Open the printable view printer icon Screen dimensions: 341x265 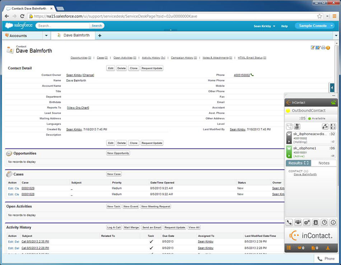323,47
